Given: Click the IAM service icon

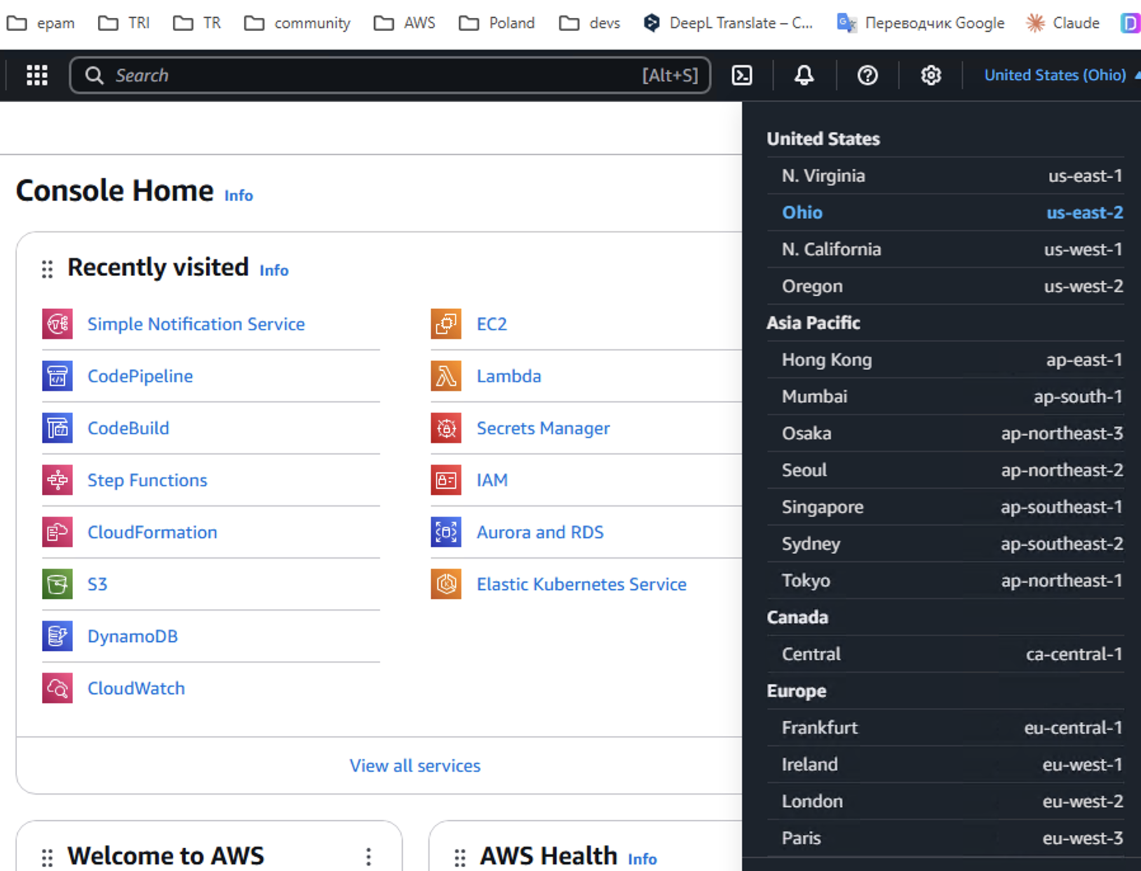Looking at the screenshot, I should pyautogui.click(x=446, y=480).
